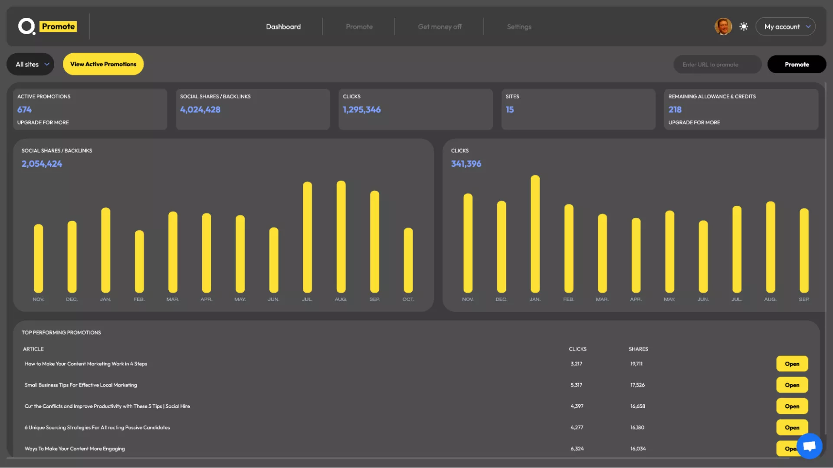Click Upgrade for more under Active Promotions
The width and height of the screenshot is (833, 468).
click(x=43, y=123)
